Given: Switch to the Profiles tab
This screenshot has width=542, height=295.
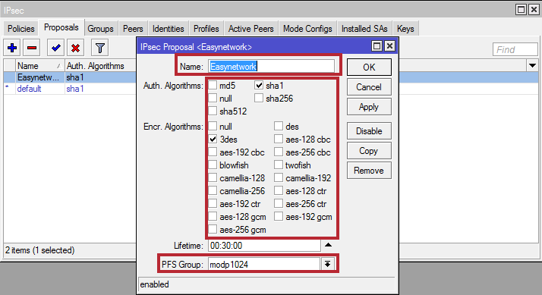Looking at the screenshot, I should click(x=206, y=29).
